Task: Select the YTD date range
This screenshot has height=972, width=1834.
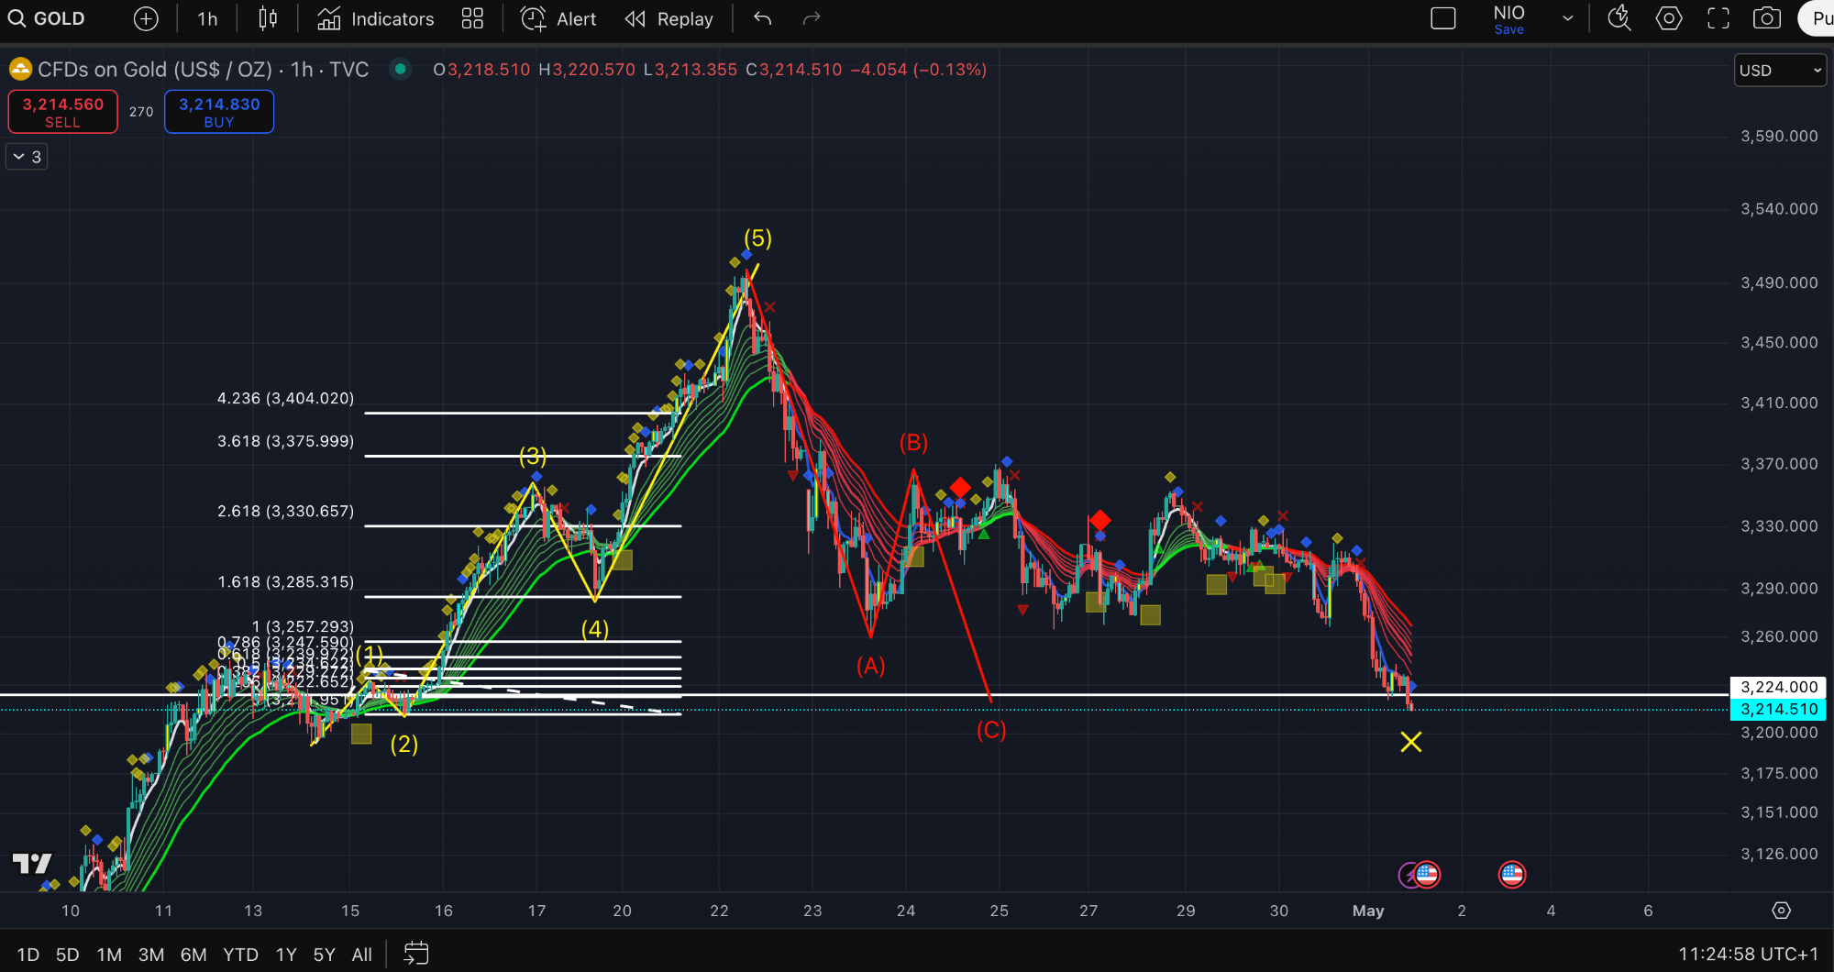Action: [240, 955]
